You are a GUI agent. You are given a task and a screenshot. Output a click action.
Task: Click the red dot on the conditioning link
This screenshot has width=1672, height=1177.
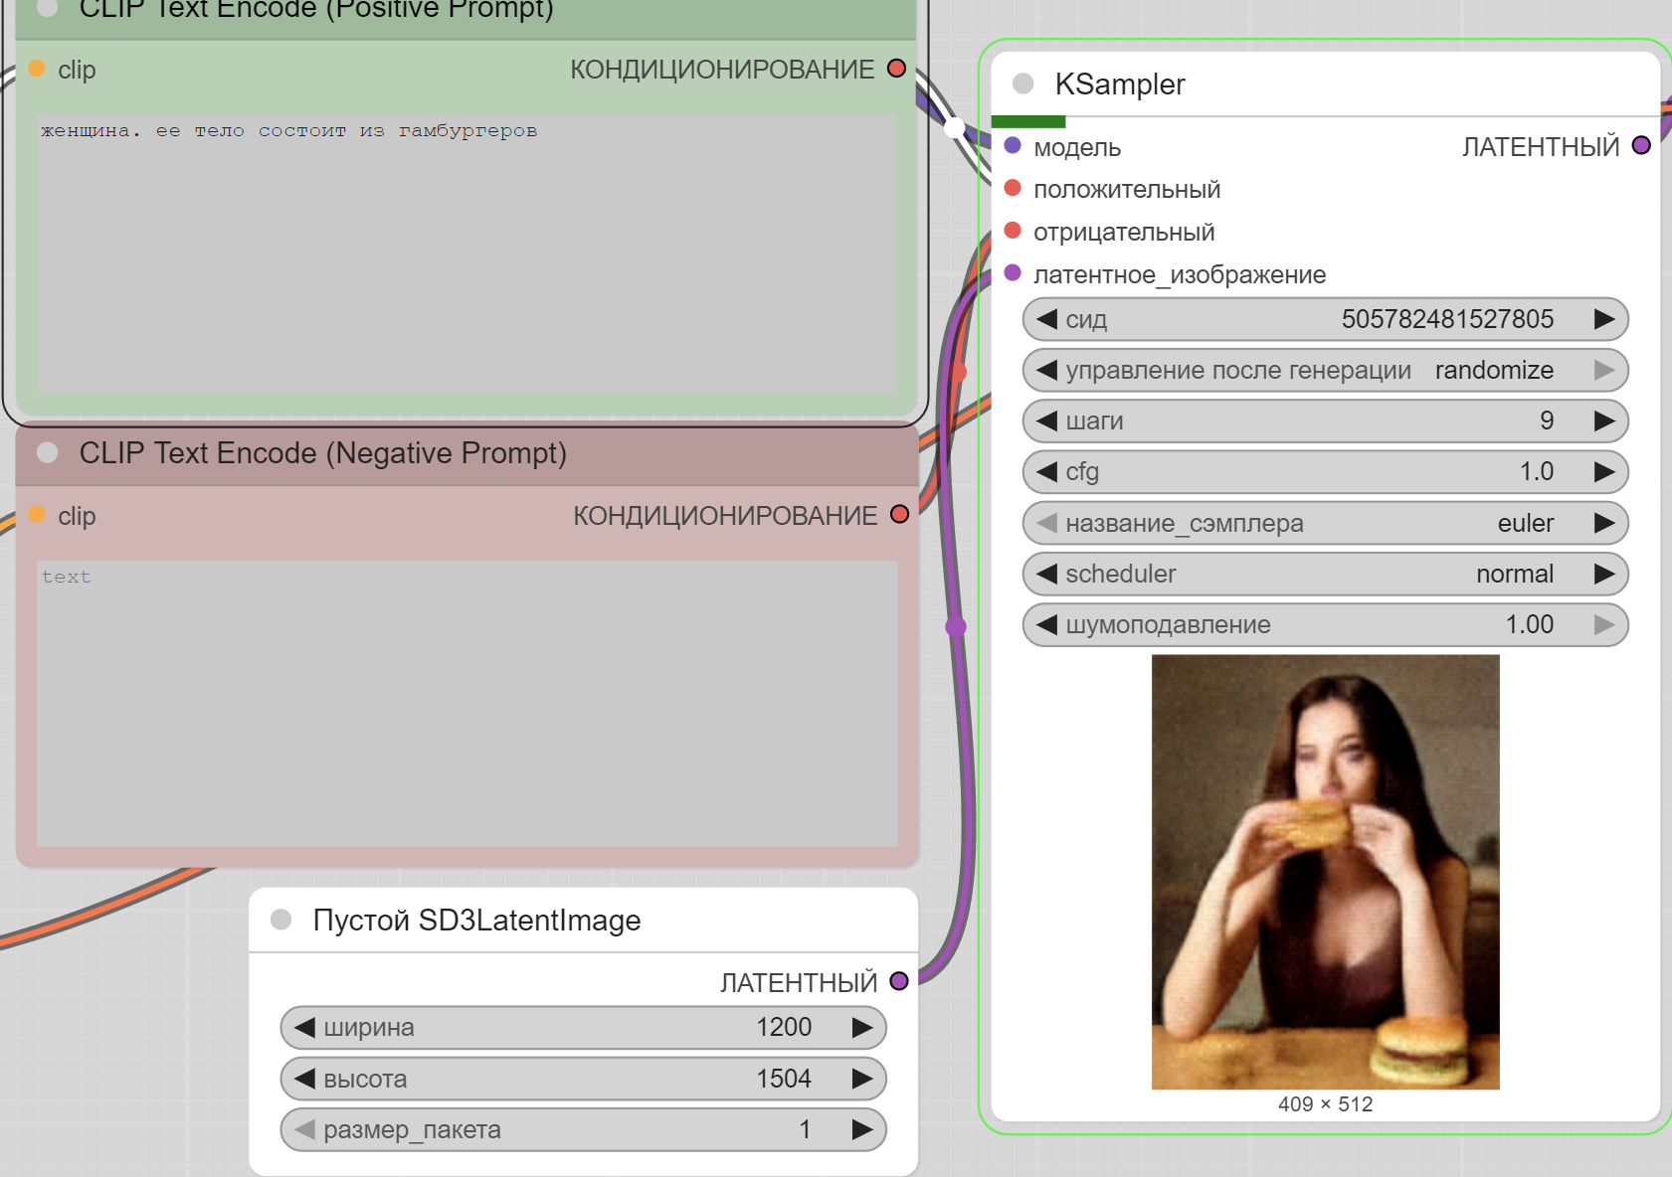point(959,373)
